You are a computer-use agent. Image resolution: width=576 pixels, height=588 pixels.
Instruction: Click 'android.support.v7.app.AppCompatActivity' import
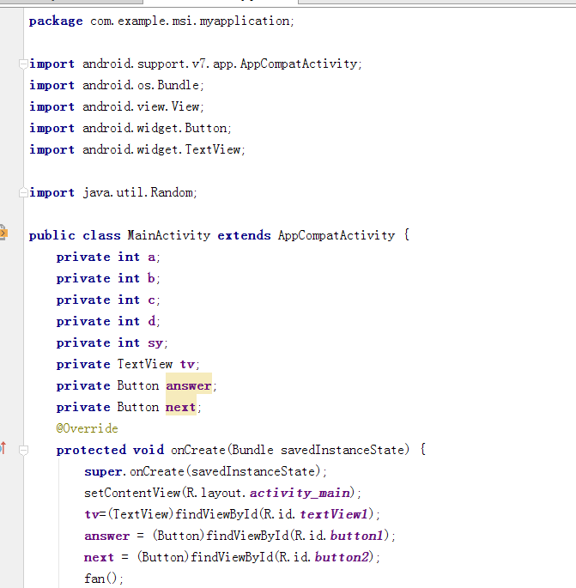click(220, 64)
